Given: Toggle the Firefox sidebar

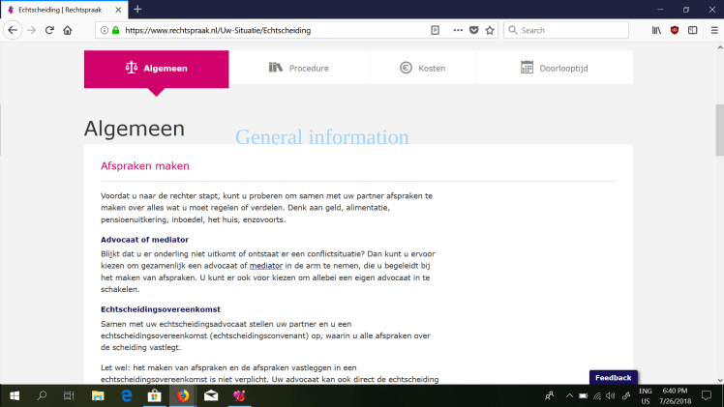Looking at the screenshot, I should point(692,30).
